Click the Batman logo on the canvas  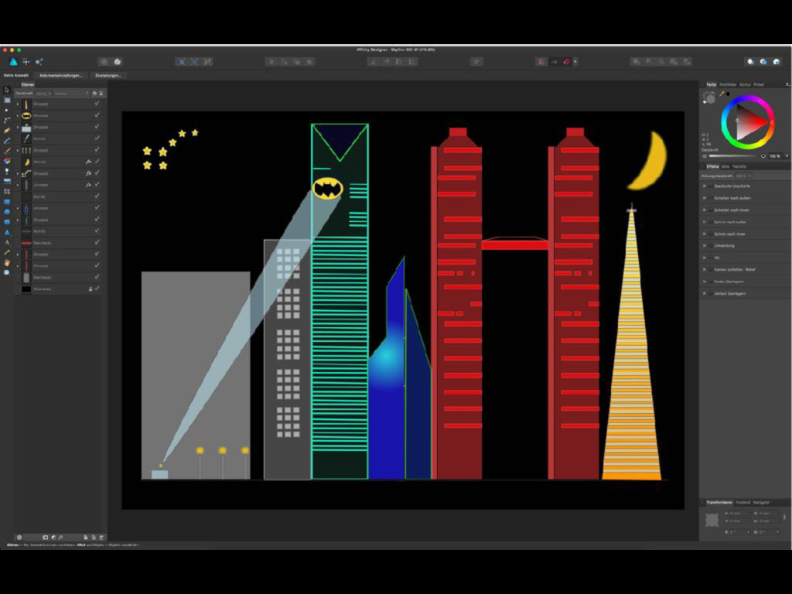(327, 189)
